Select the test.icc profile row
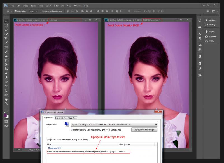This screenshot has width=224, height=163. [88, 152]
